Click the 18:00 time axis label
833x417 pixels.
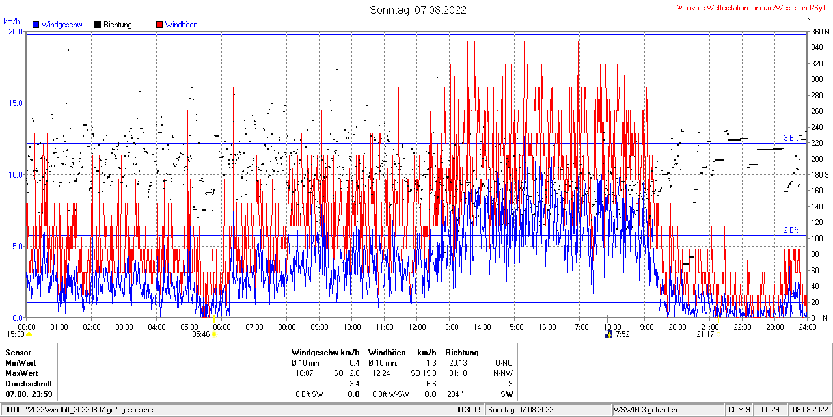pos(612,327)
